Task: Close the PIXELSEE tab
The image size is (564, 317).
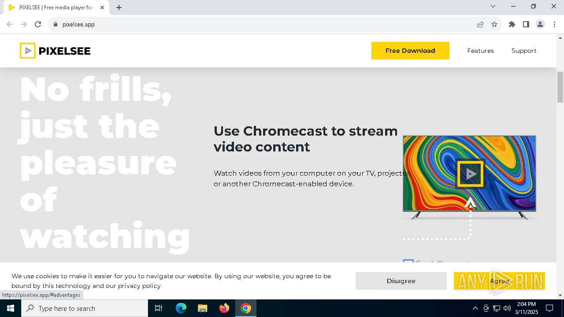Action: (102, 7)
